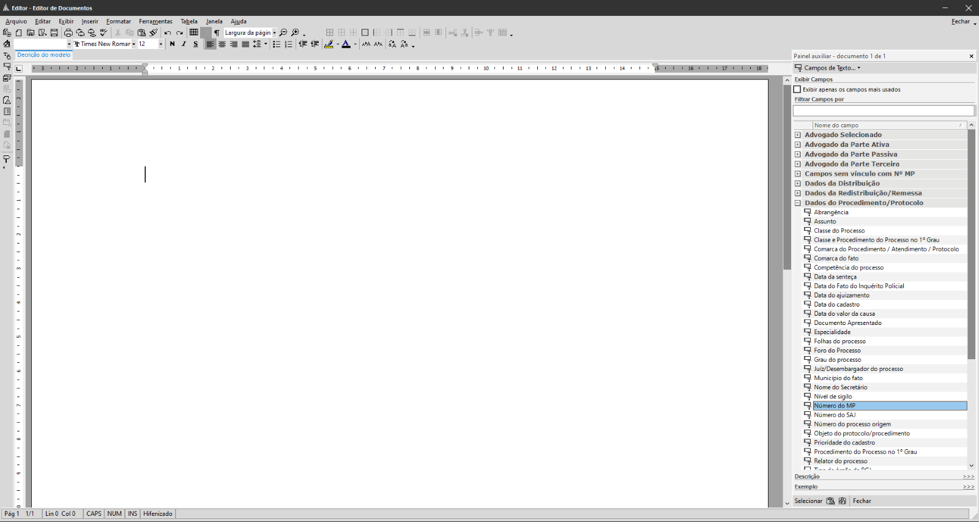Click the zoom out magnifier icon
This screenshot has height=522, width=979.
[283, 32]
